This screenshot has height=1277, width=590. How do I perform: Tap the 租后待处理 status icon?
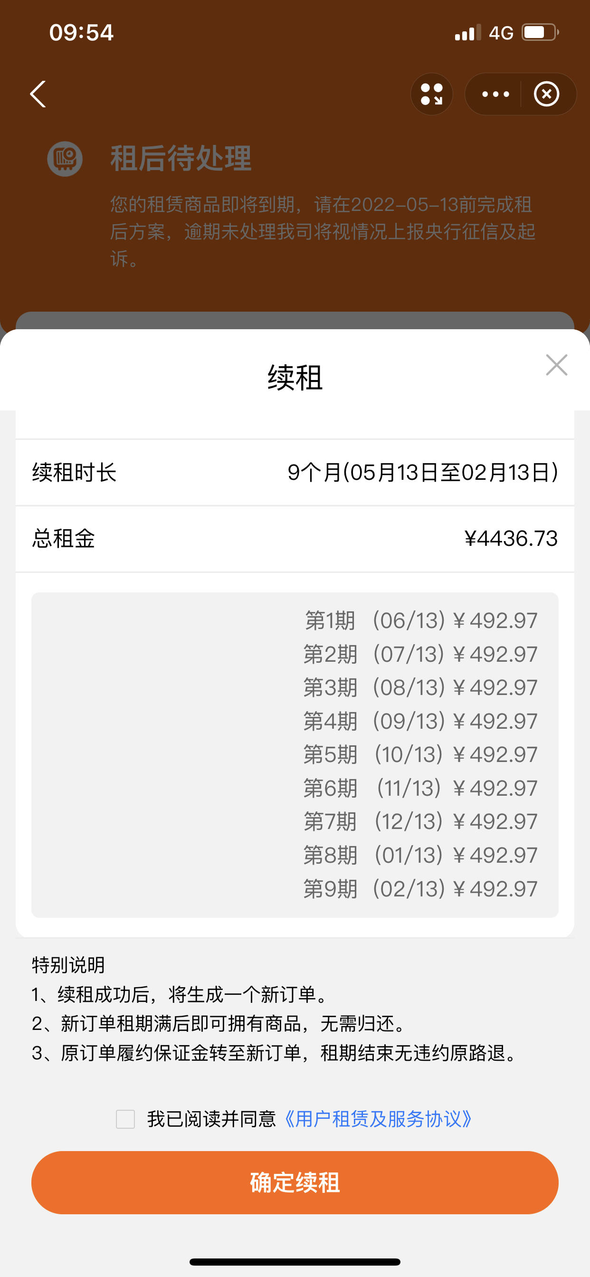65,159
